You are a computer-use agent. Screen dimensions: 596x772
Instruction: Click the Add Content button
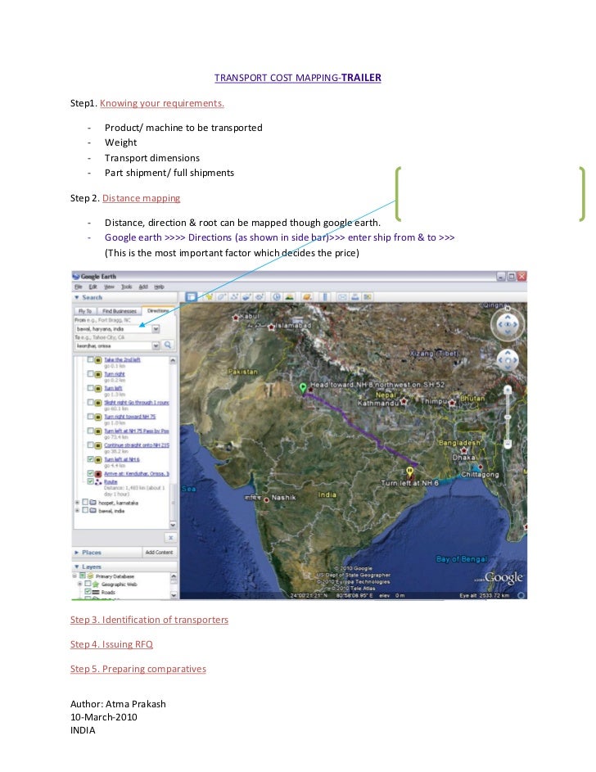click(159, 553)
